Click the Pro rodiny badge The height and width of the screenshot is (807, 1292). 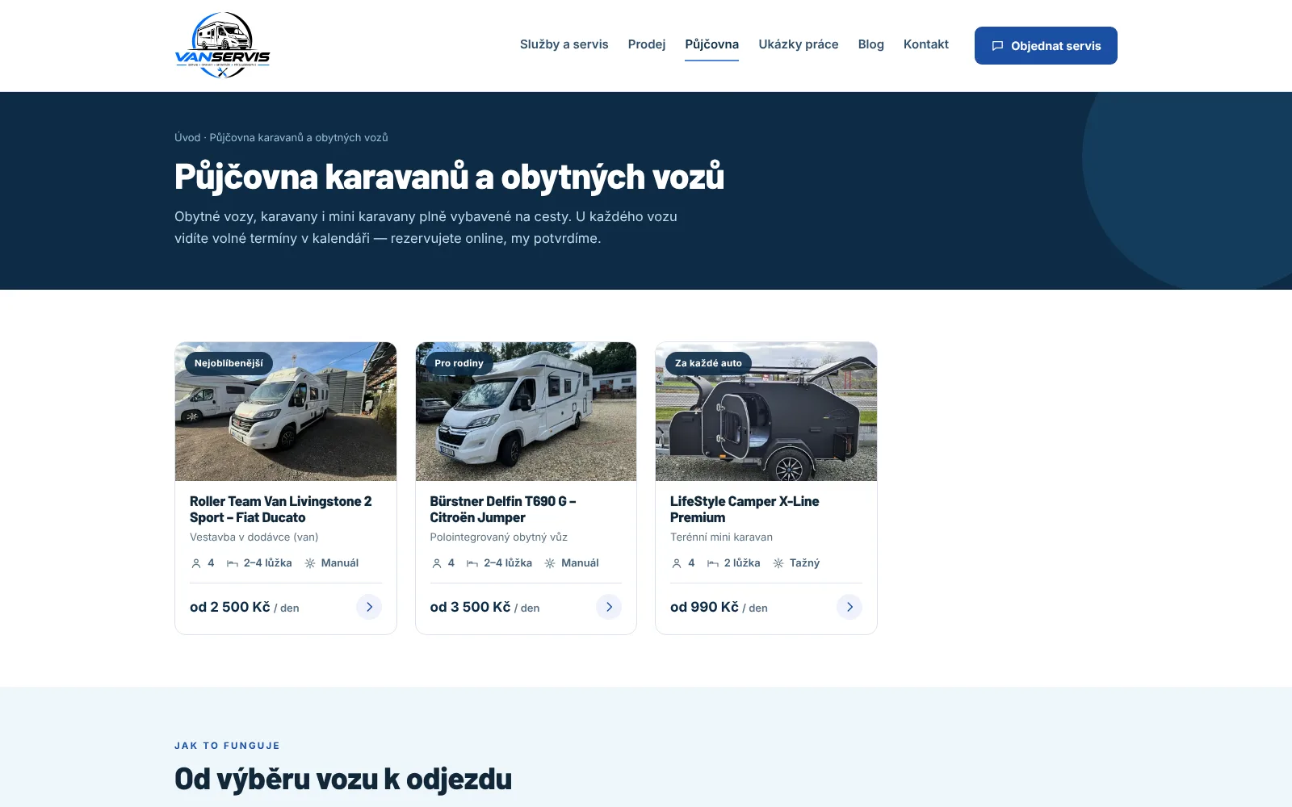click(459, 363)
